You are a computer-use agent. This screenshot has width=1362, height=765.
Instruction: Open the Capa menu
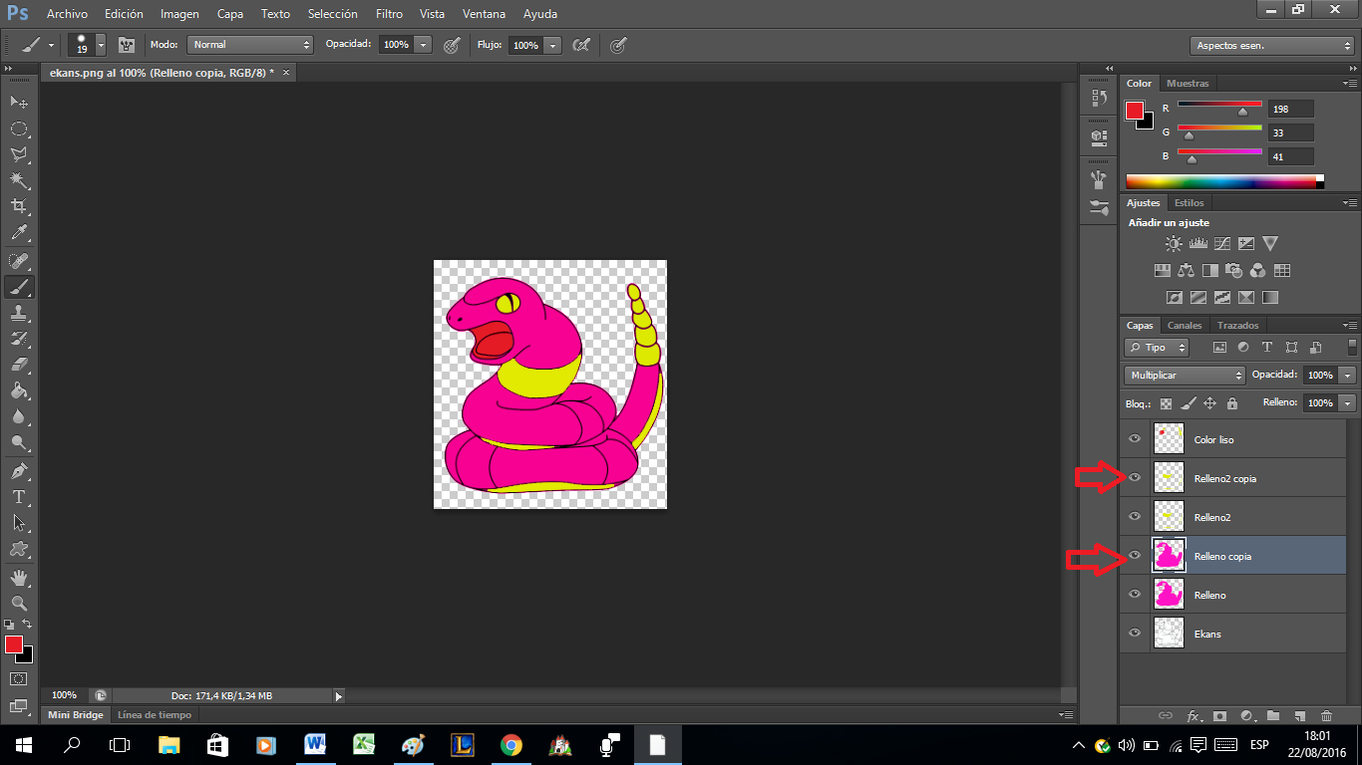coord(230,14)
